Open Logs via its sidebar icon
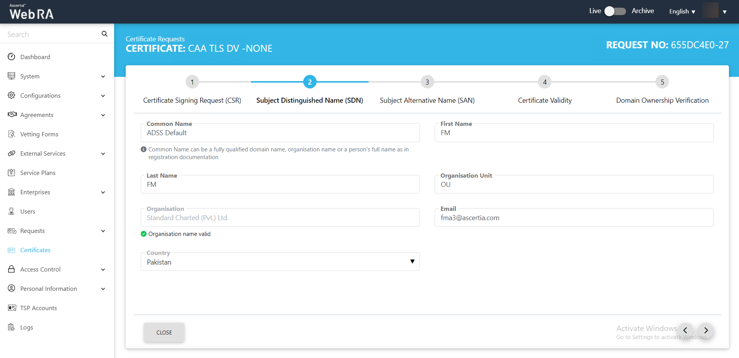The image size is (739, 358). [12, 327]
